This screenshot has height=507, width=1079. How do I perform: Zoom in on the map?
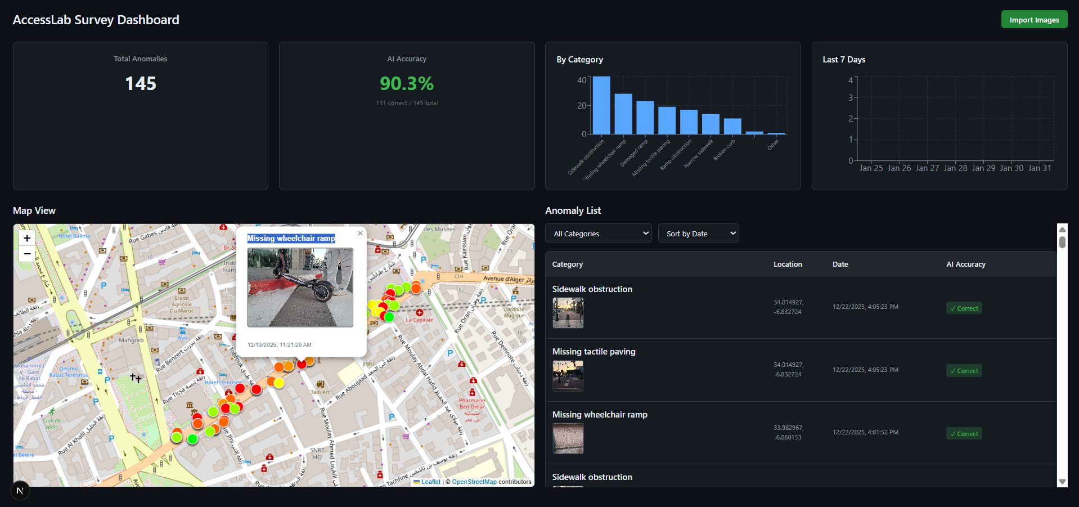(27, 238)
